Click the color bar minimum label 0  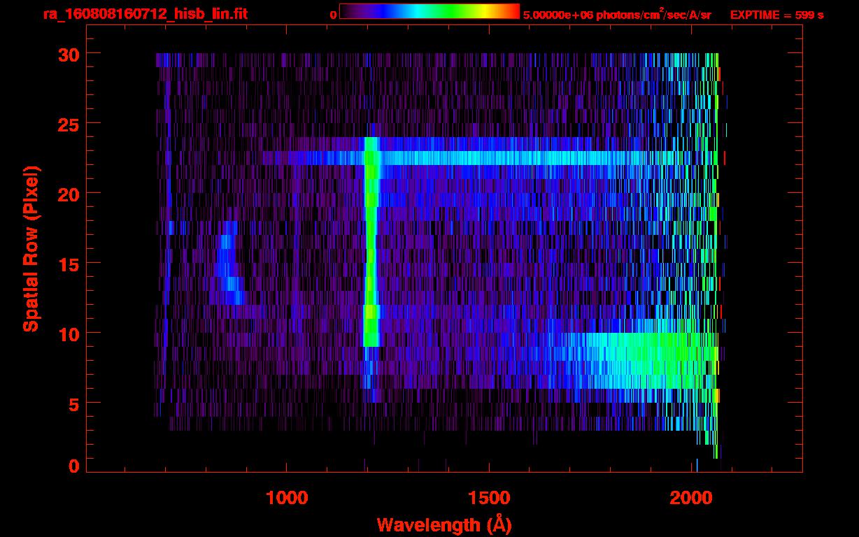point(333,15)
